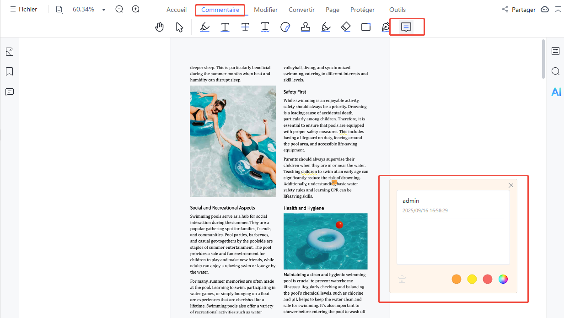Switch to the Modifier tab
The height and width of the screenshot is (318, 564).
[x=266, y=10]
